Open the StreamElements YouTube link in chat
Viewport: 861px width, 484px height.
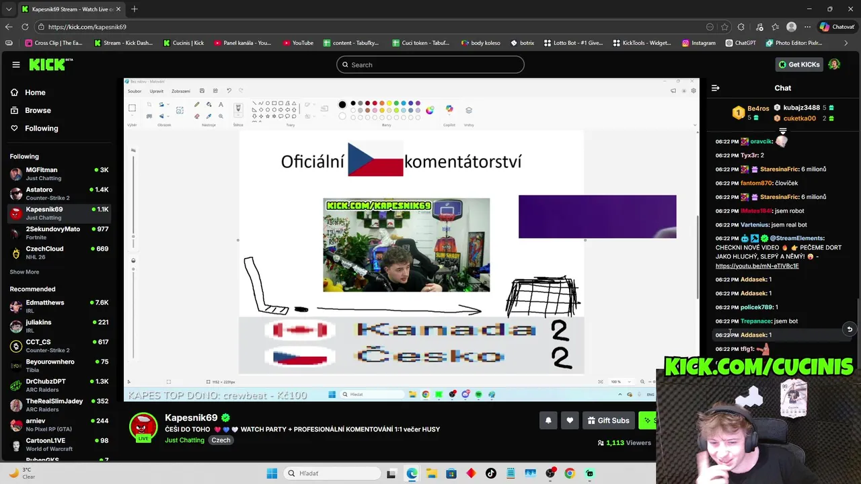point(757,266)
